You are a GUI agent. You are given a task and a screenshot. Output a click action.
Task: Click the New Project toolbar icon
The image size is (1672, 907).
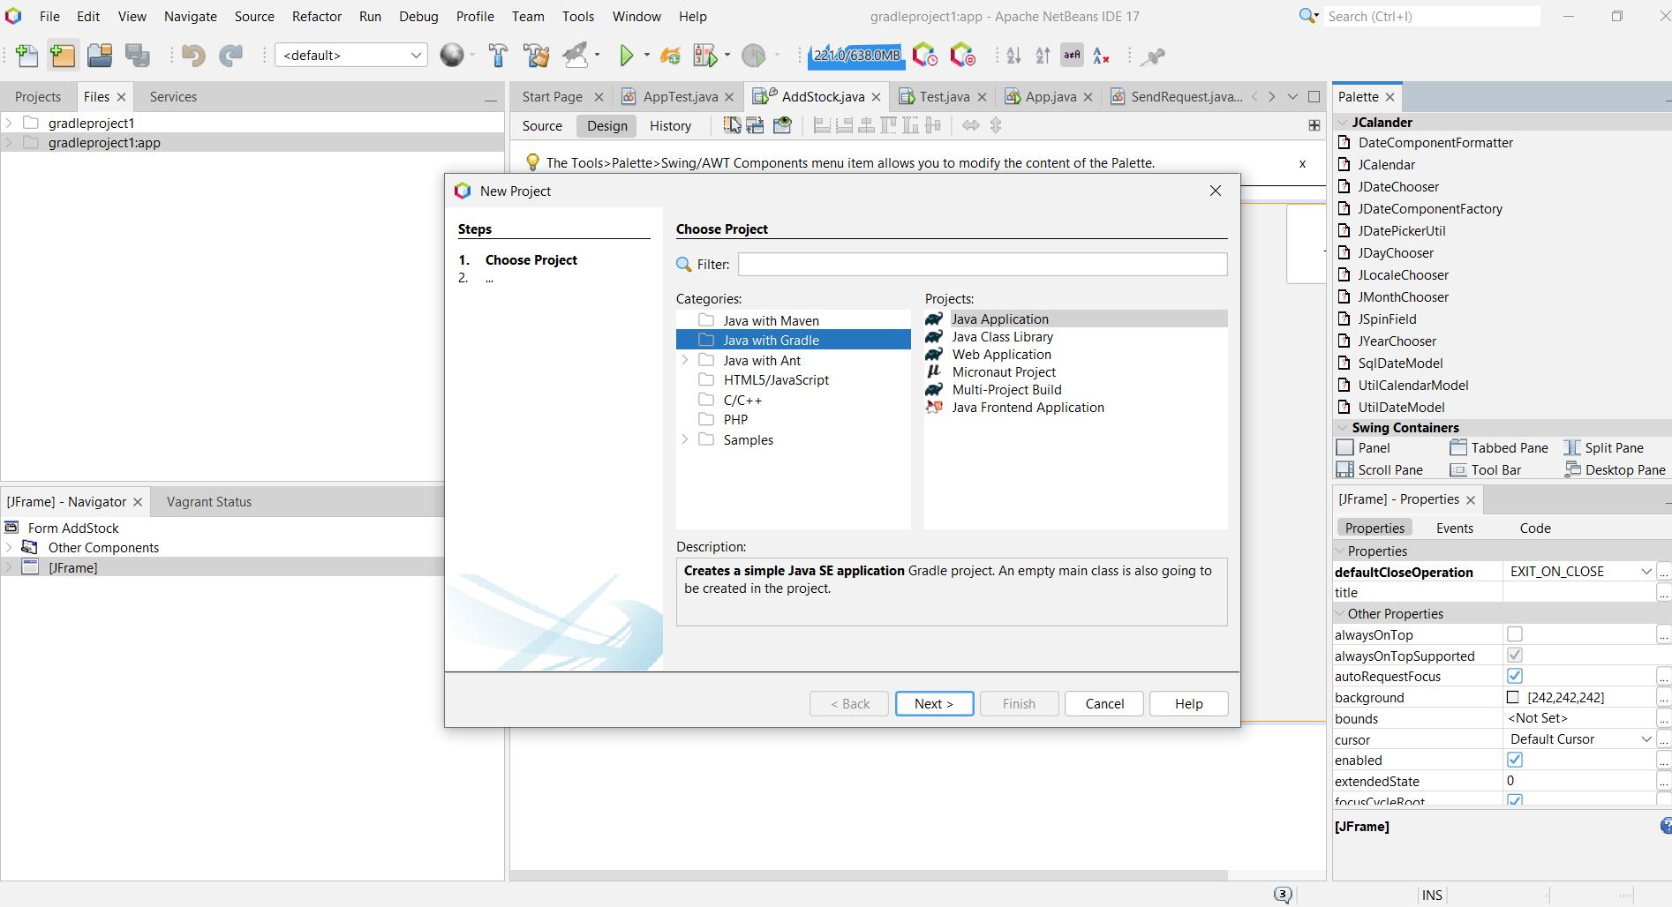point(63,56)
